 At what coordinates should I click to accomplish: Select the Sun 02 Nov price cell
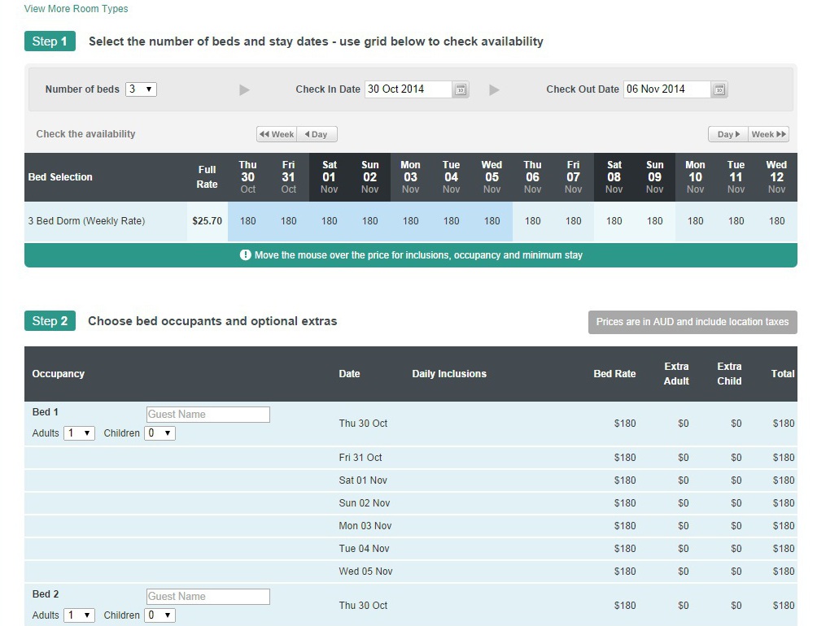(370, 221)
